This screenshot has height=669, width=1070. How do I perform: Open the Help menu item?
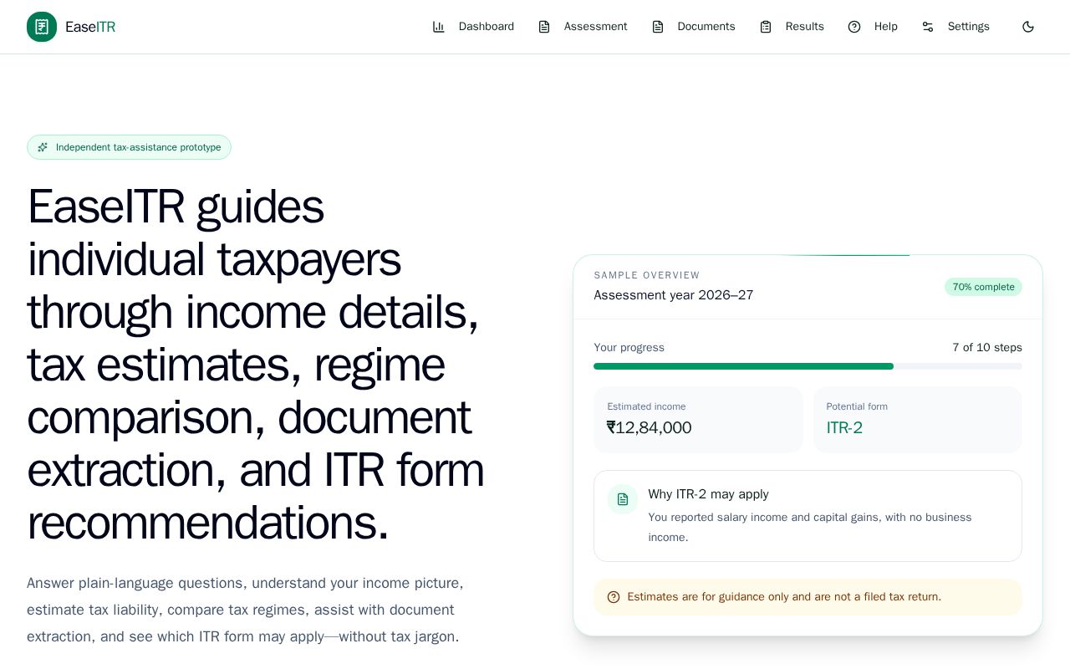pyautogui.click(x=873, y=27)
